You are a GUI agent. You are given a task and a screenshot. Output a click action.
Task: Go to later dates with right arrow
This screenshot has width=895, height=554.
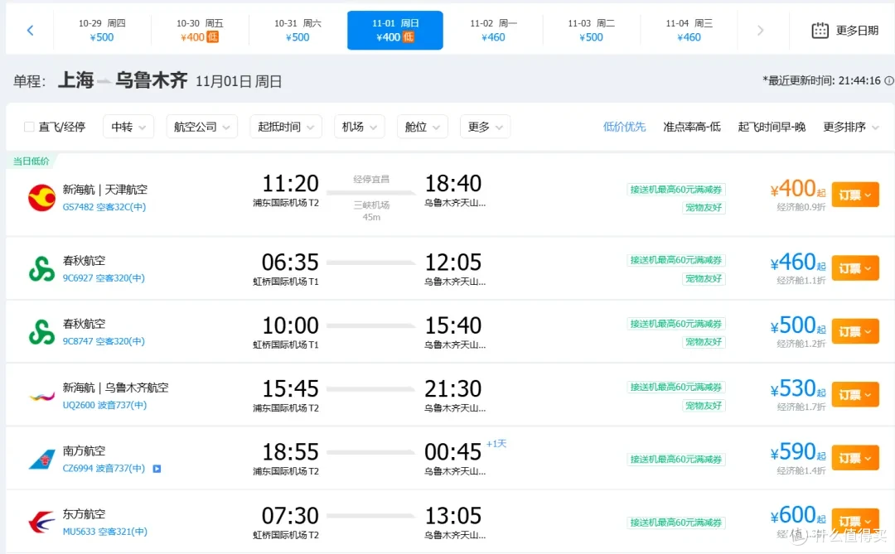pyautogui.click(x=760, y=31)
